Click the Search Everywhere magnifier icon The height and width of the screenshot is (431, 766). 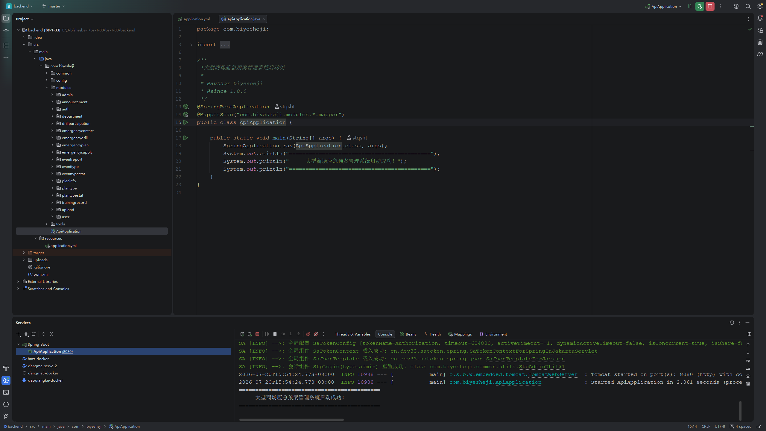pyautogui.click(x=748, y=6)
